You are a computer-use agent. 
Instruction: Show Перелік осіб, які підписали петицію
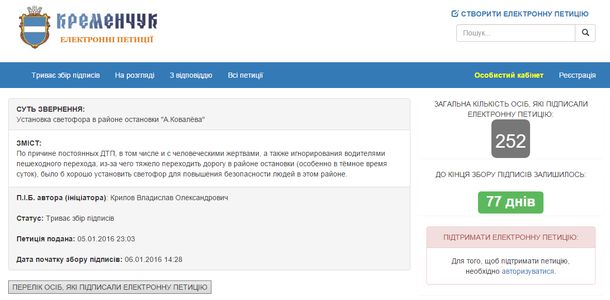pos(110,287)
